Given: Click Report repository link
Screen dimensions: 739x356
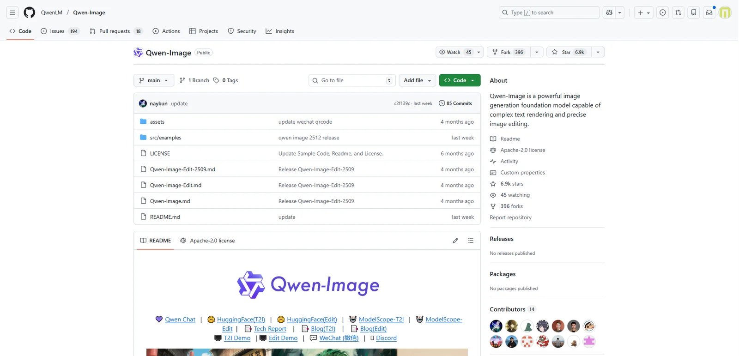Looking at the screenshot, I should (510, 217).
